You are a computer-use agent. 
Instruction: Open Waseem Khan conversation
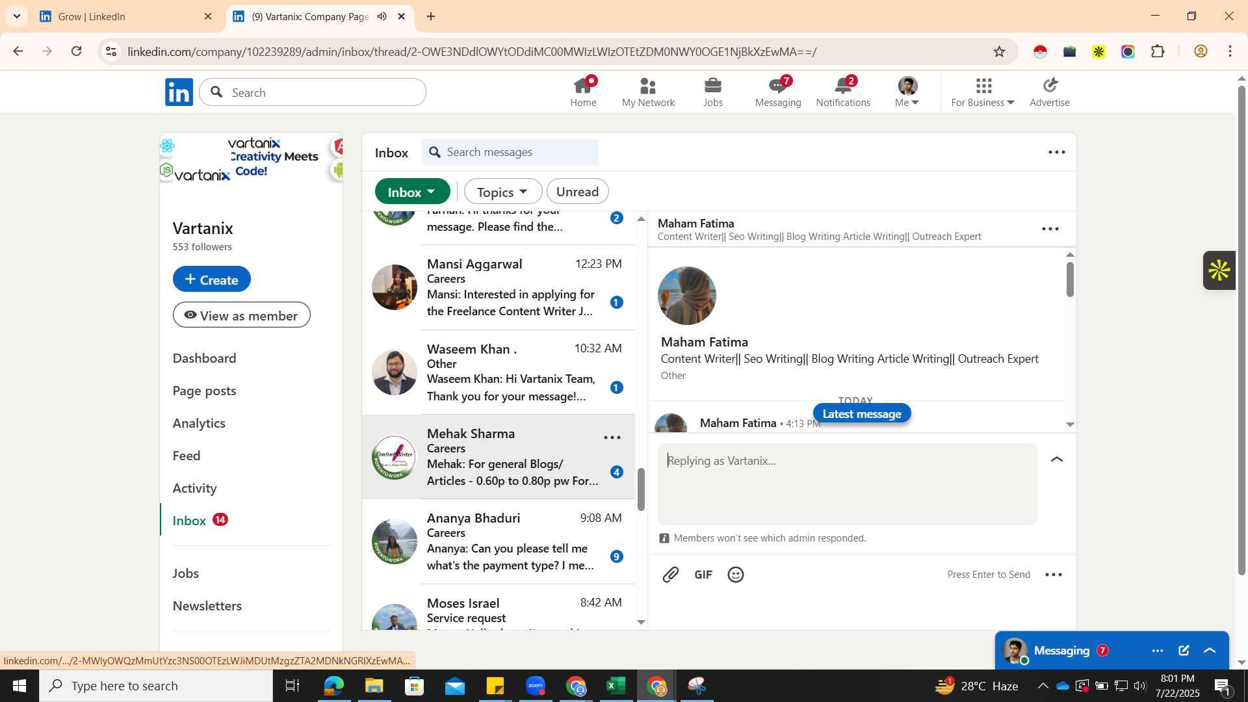coord(498,372)
